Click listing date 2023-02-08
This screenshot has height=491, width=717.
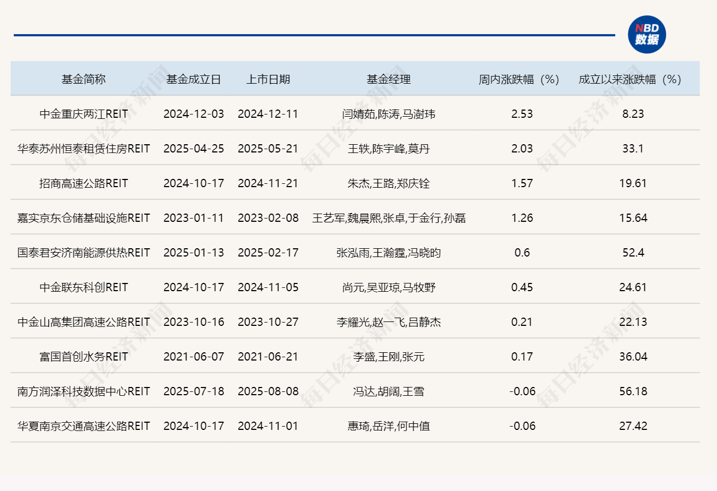(x=268, y=218)
